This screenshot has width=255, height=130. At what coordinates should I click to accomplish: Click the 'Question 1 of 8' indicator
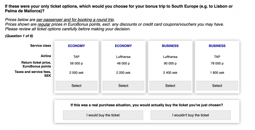[x=19, y=36]
